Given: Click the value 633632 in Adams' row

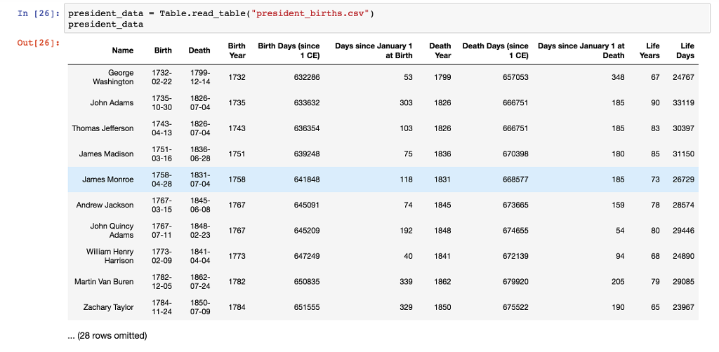Looking at the screenshot, I should click(x=307, y=102).
